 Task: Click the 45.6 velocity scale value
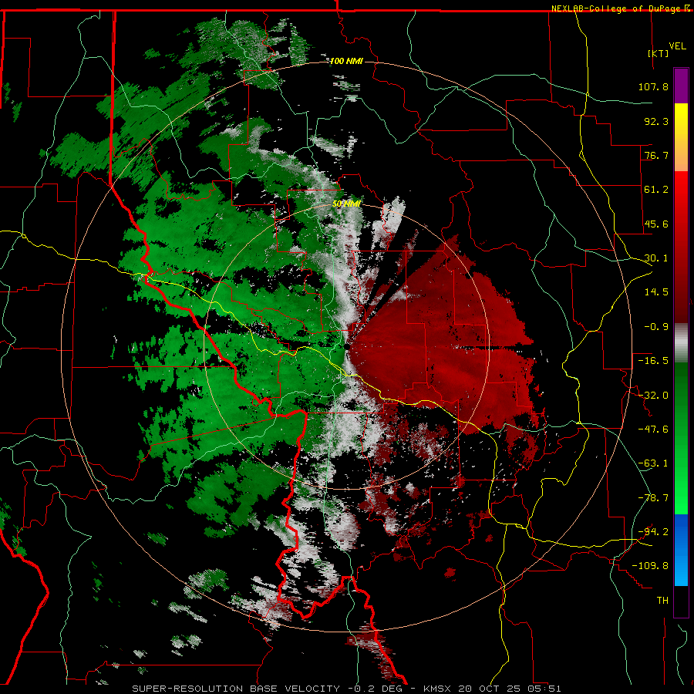[656, 224]
